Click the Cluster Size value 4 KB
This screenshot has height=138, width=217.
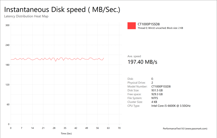[154, 102]
